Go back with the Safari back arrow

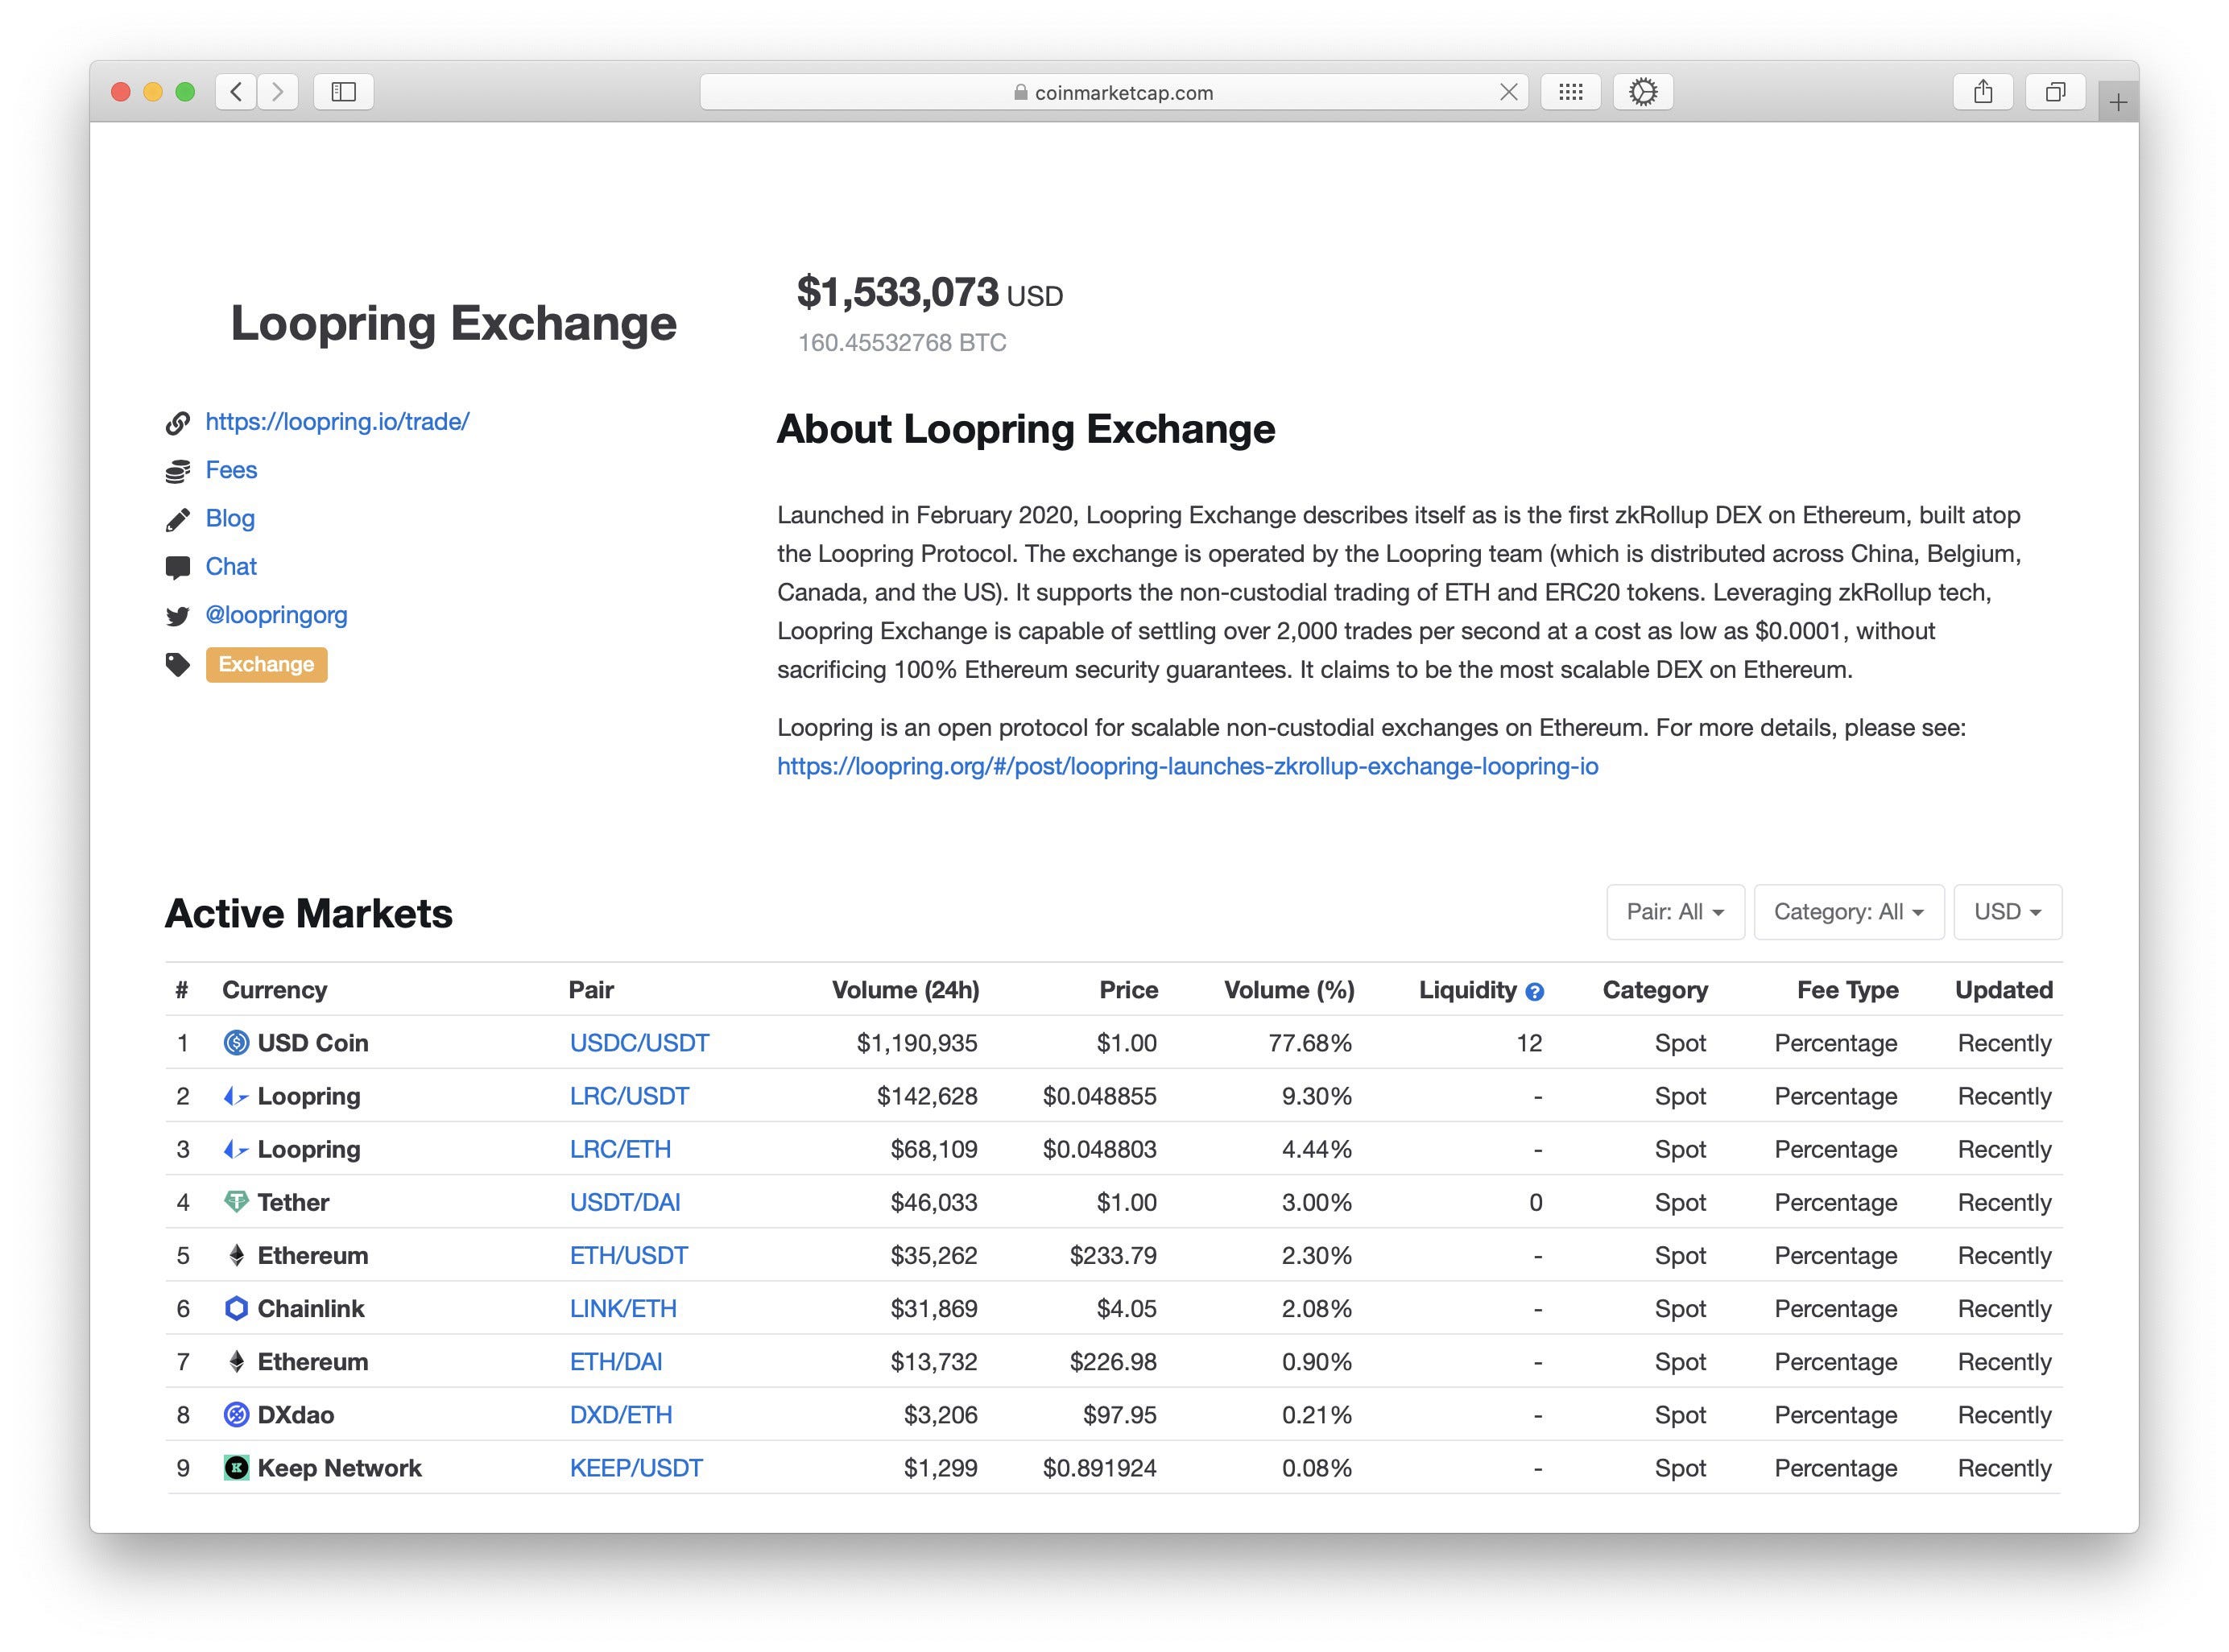click(236, 92)
